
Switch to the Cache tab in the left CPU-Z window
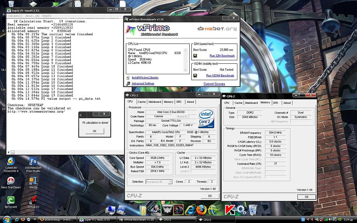[x=142, y=102]
